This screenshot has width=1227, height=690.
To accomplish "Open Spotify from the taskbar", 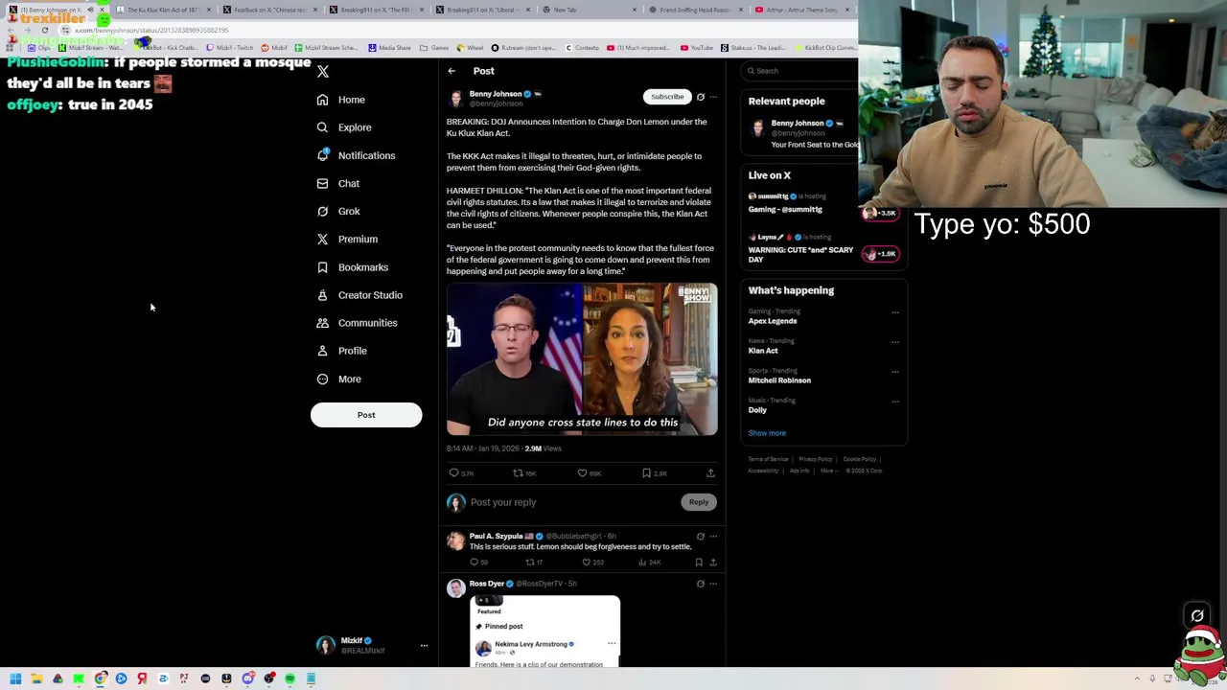I will point(289,678).
